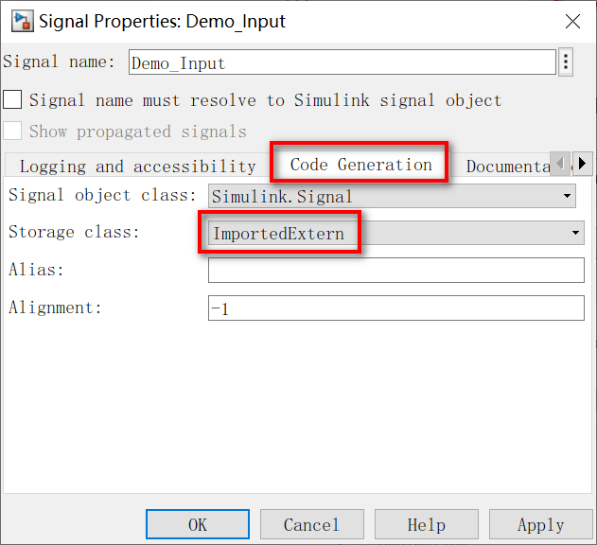Click the right tab scroll arrow
This screenshot has width=597, height=545.
point(582,164)
